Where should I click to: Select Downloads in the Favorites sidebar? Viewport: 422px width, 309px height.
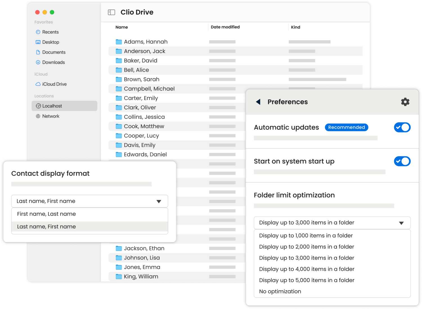(x=53, y=63)
